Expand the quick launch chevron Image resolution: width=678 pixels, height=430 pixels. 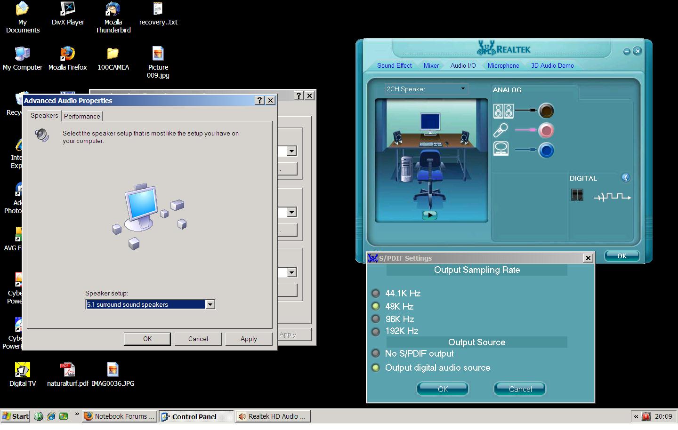tap(77, 414)
